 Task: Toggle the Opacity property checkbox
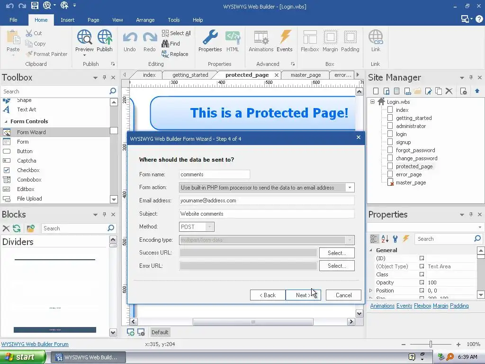pos(422,282)
